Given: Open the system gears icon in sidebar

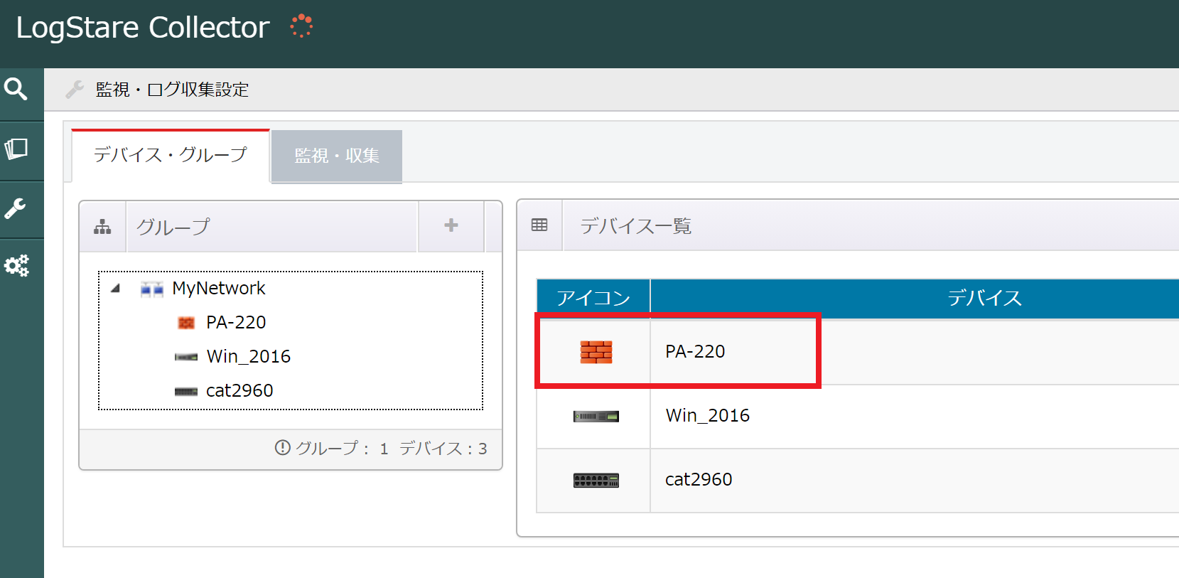Looking at the screenshot, I should 16,266.
